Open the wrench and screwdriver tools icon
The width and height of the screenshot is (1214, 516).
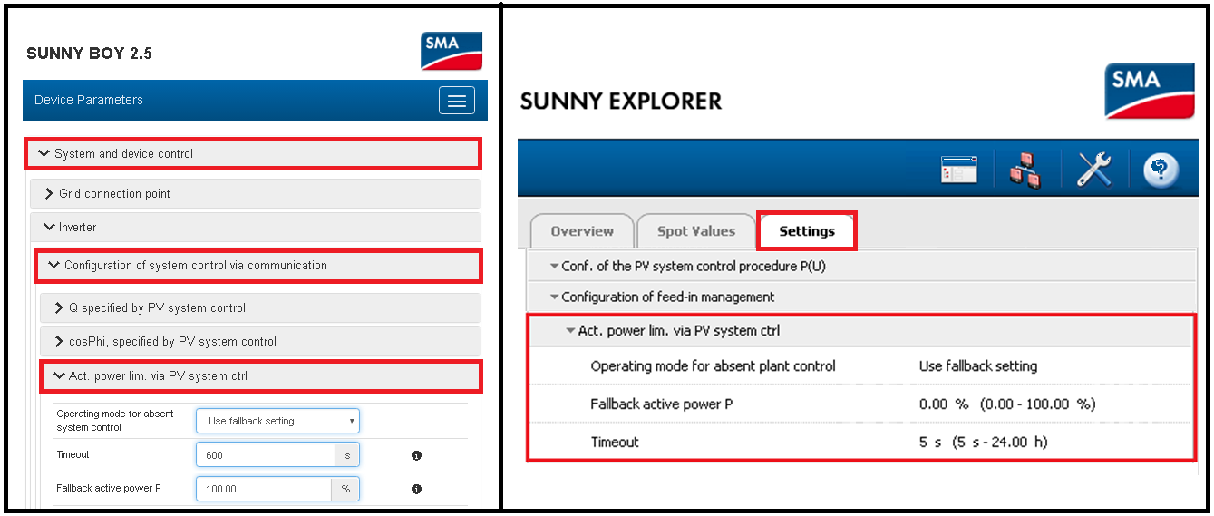point(1093,170)
